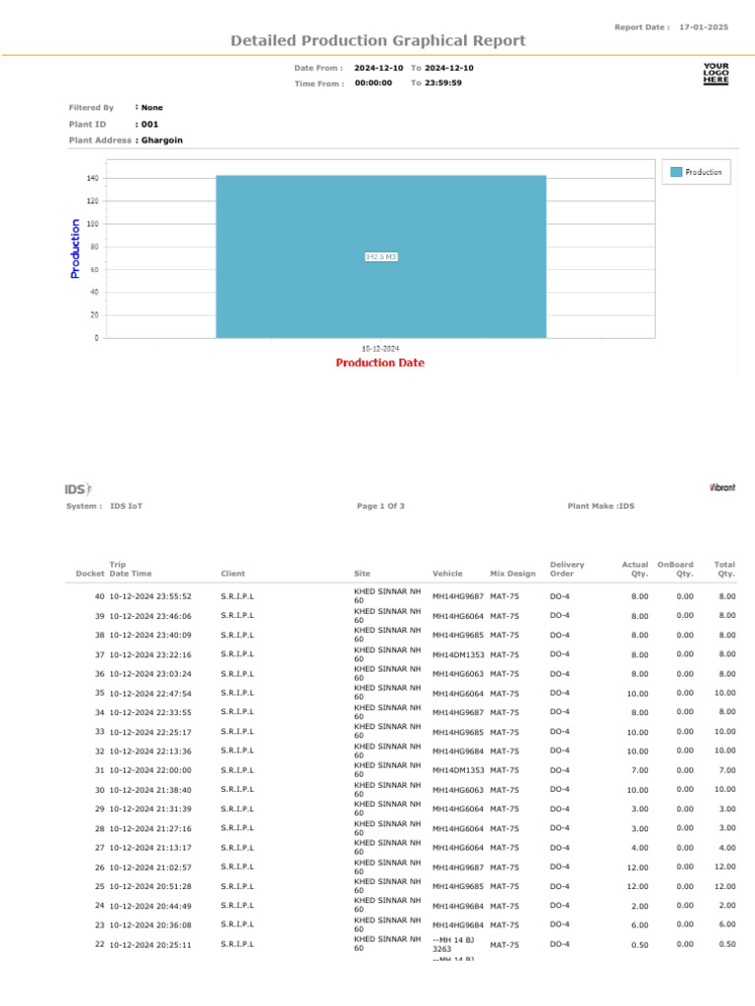
Task: Select trip time 10-12-2024 23:55:52
Action: pyautogui.click(x=150, y=596)
